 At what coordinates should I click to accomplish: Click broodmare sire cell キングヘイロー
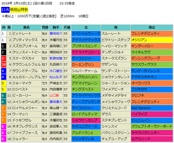tap(152, 46)
